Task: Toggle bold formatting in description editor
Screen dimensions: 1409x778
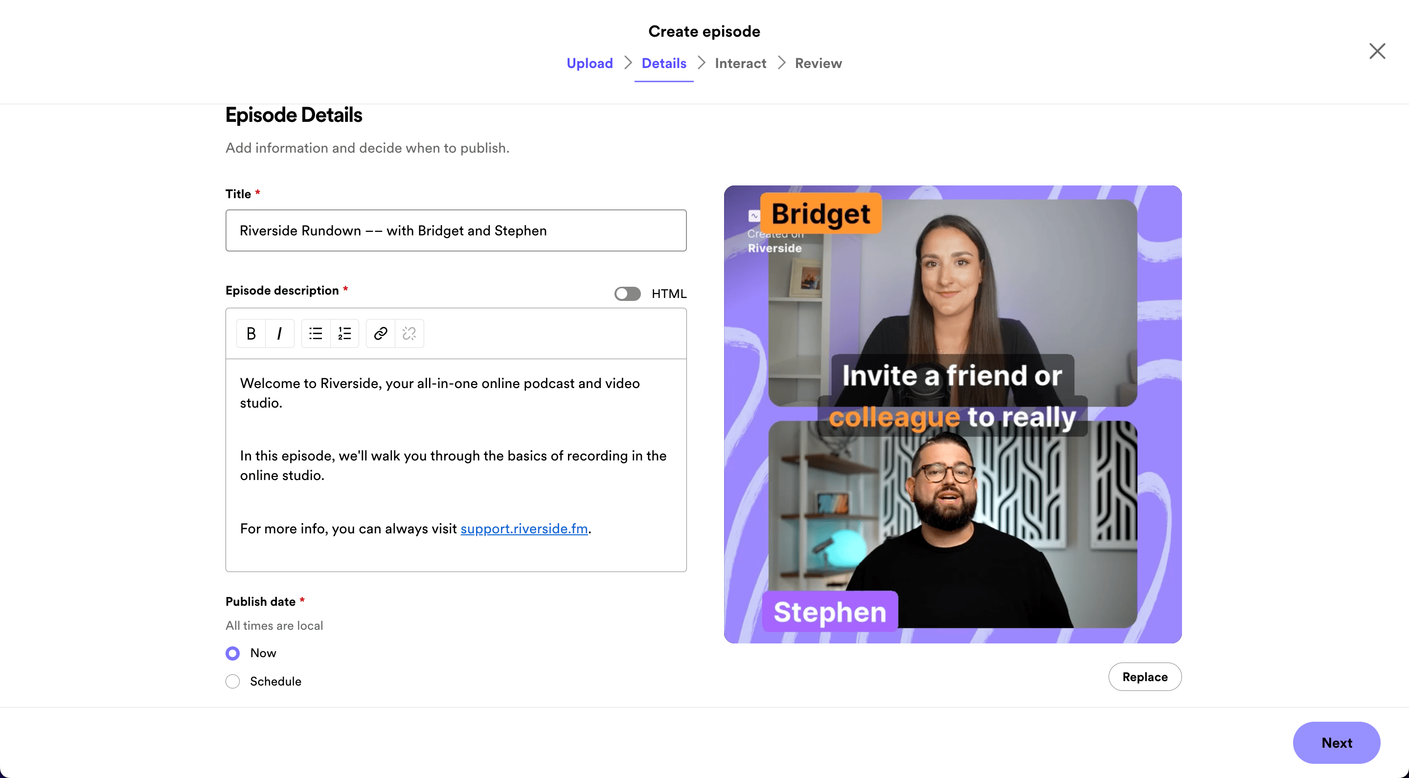Action: 251,333
